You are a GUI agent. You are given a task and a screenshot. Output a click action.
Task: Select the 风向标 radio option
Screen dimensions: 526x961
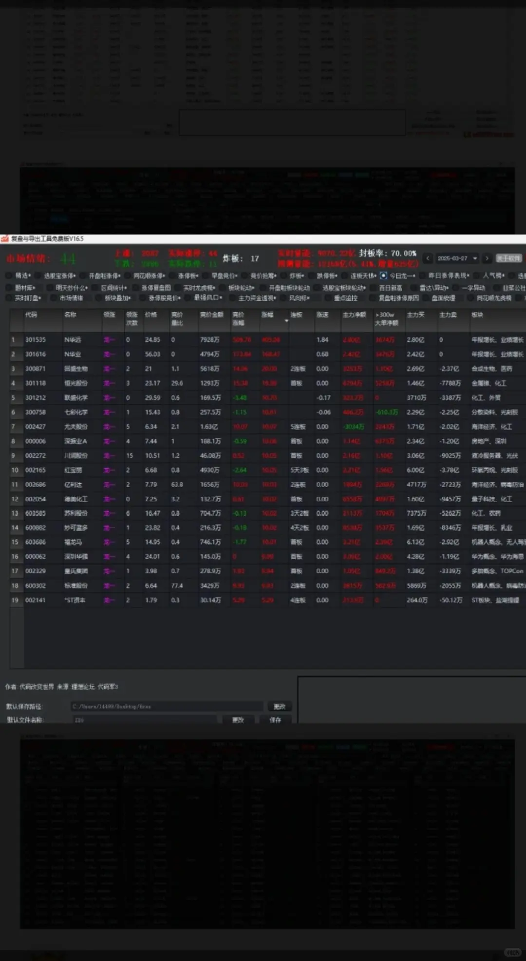pos(295,298)
